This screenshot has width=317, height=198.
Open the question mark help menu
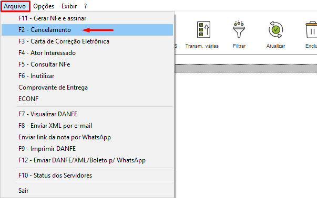pyautogui.click(x=86, y=6)
